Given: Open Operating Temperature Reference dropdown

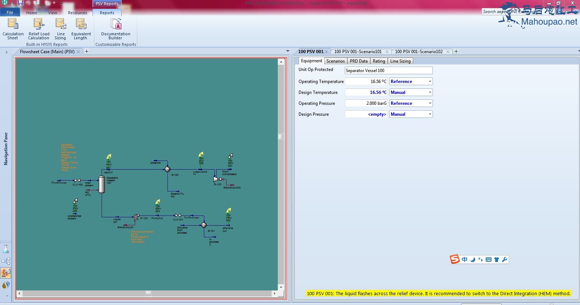Looking at the screenshot, I should pyautogui.click(x=411, y=82).
